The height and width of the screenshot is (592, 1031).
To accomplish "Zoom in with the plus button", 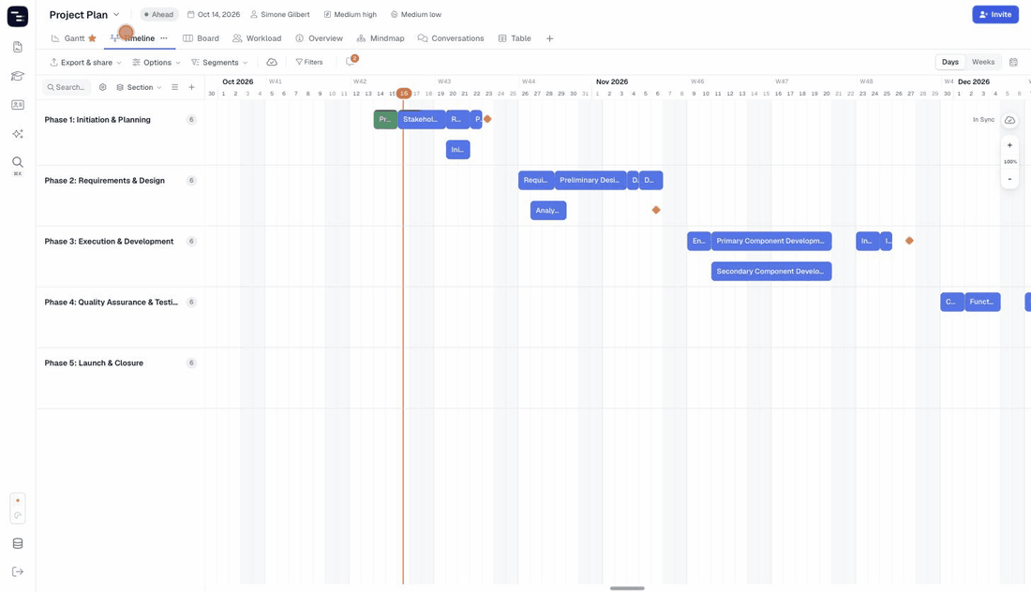I will click(x=1010, y=145).
